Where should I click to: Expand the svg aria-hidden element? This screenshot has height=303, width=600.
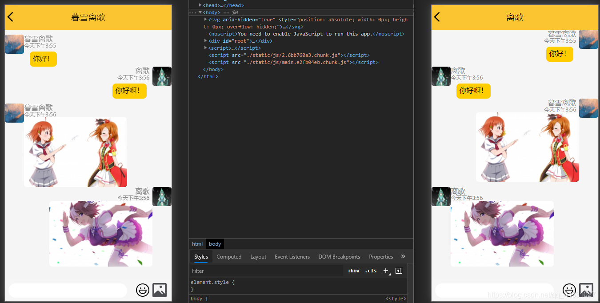tap(205, 20)
